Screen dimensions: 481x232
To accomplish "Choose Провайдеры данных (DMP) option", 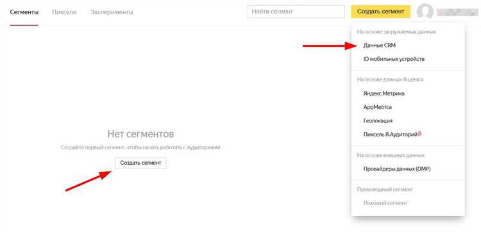I will [397, 169].
